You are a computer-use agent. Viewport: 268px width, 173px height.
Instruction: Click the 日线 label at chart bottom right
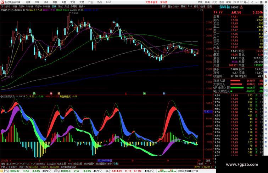[x=208, y=161]
